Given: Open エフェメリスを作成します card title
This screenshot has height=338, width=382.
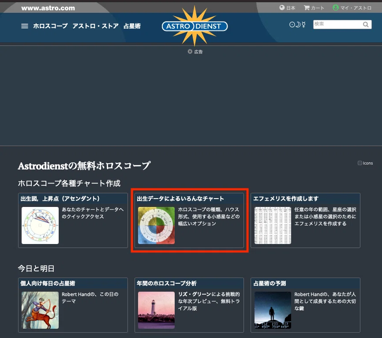Looking at the screenshot, I should coord(286,199).
